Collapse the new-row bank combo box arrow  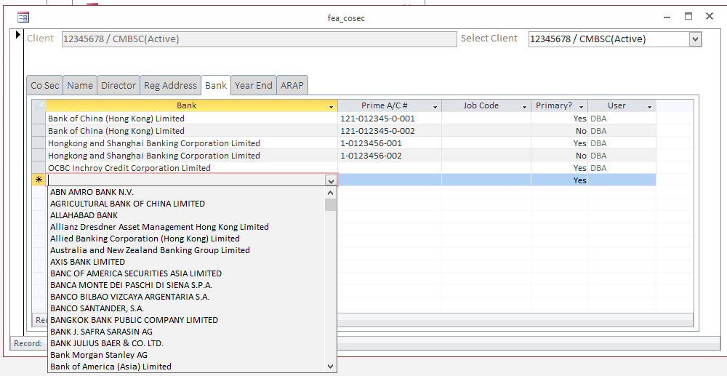pyautogui.click(x=331, y=181)
